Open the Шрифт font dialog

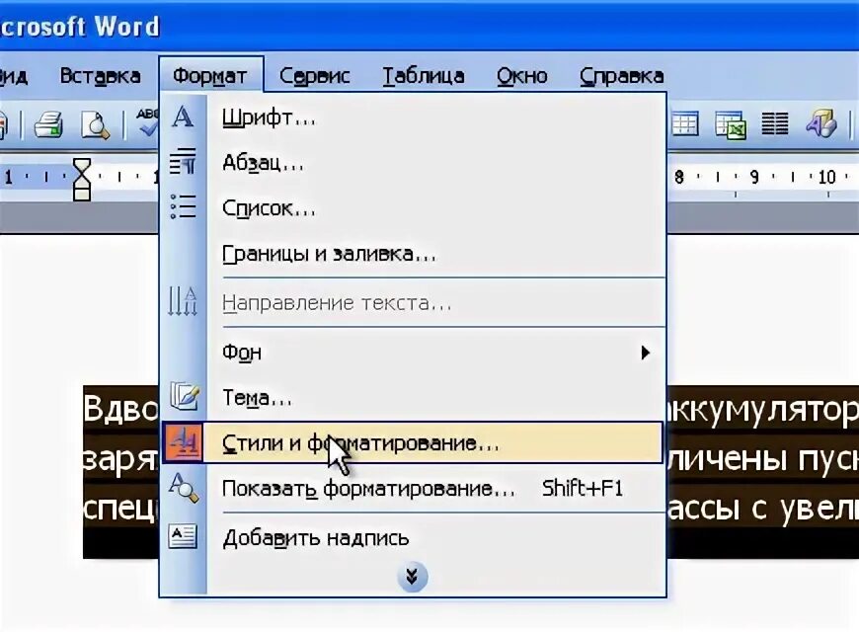coord(413,118)
